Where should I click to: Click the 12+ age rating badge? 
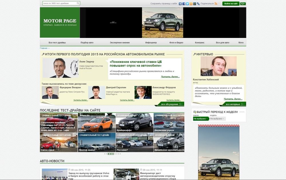pyautogui.click(x=243, y=4)
